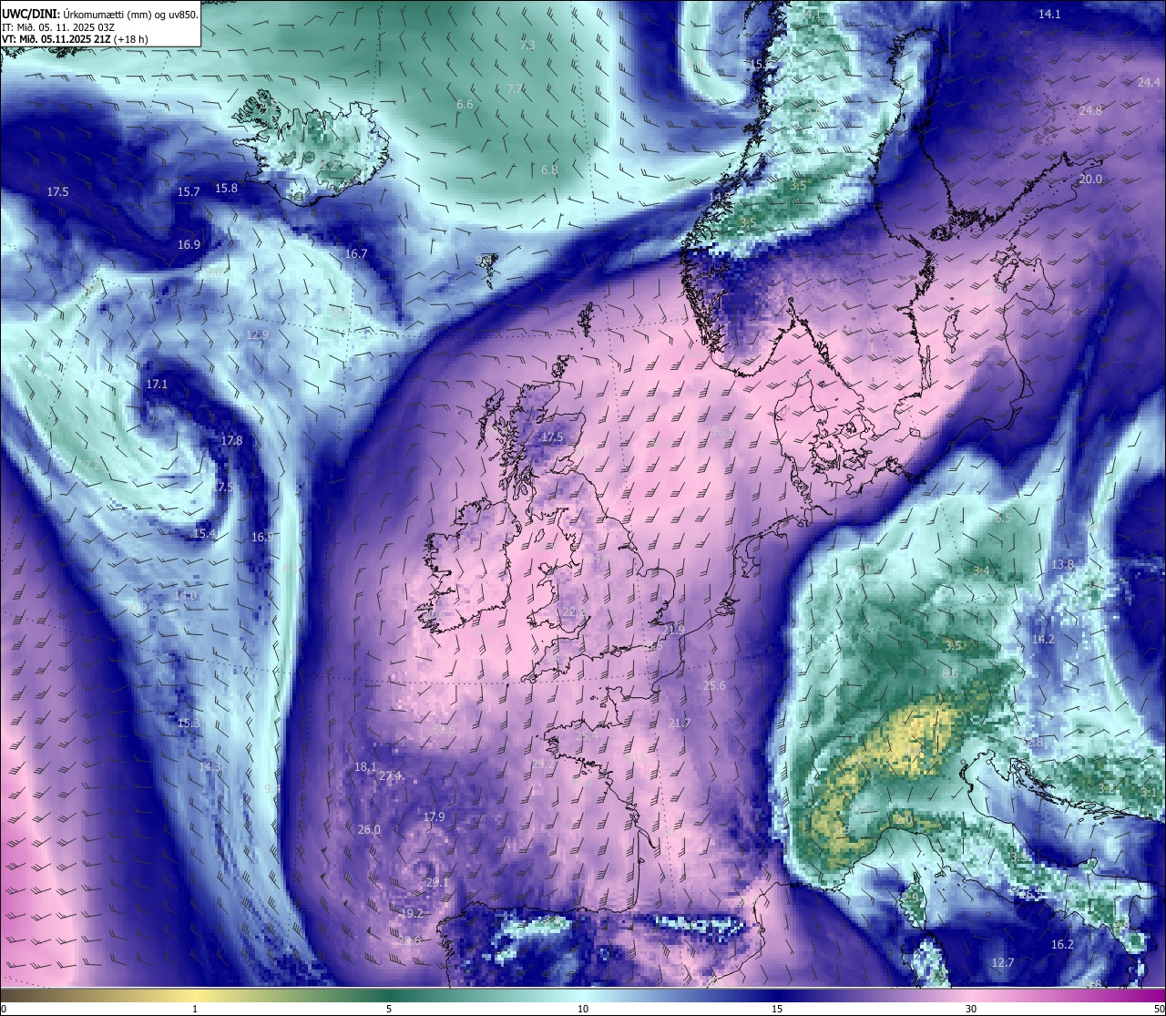The image size is (1166, 1016).
Task: Click the 13.8 value label
Action: coord(1063,564)
